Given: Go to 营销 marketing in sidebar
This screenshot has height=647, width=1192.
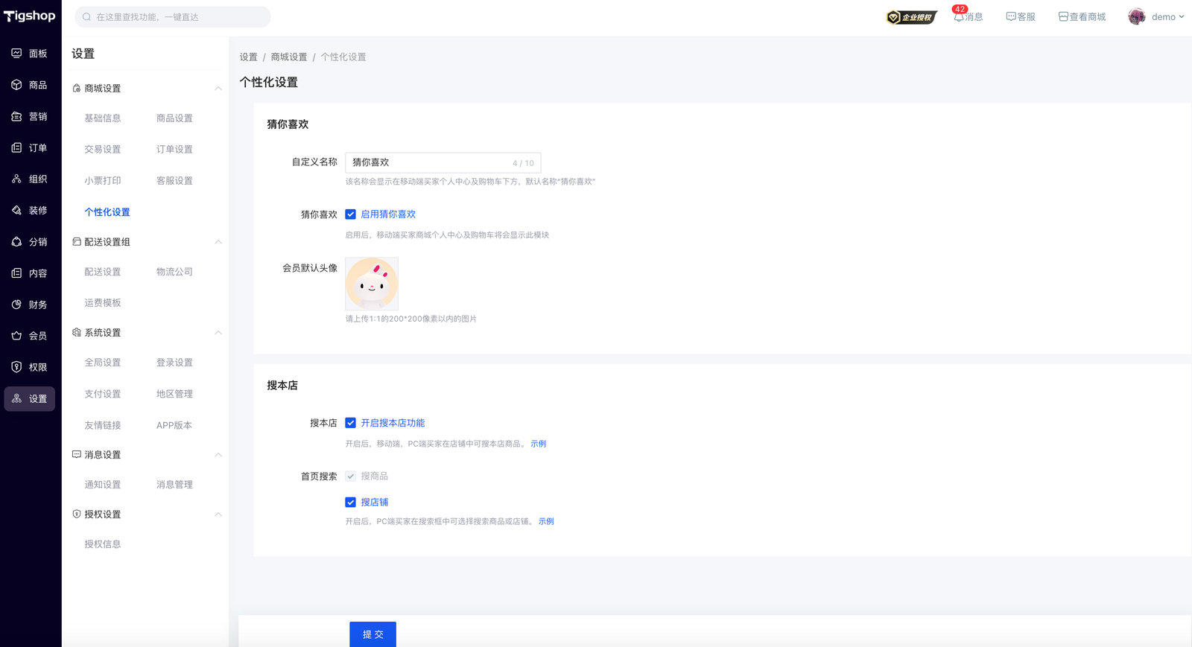Looking at the screenshot, I should [x=30, y=117].
